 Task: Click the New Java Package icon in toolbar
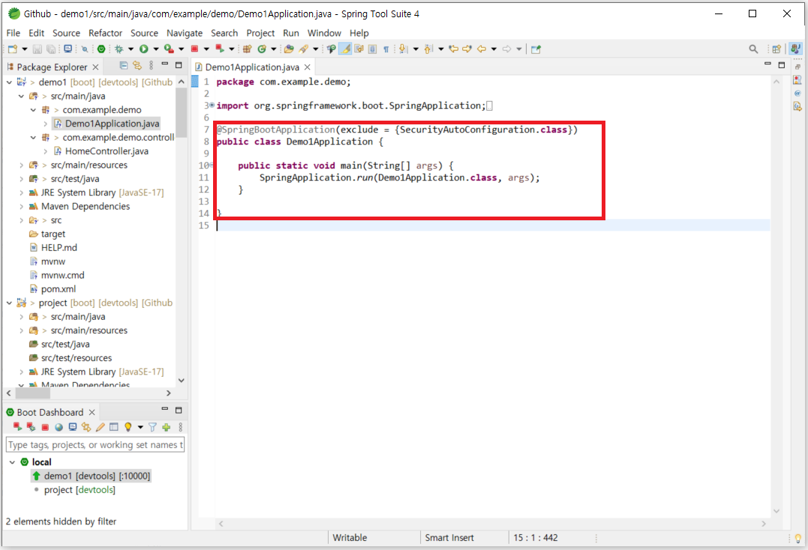(x=248, y=49)
